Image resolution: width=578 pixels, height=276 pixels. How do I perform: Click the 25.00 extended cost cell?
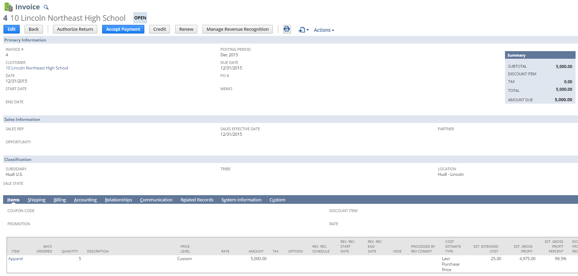point(496,259)
